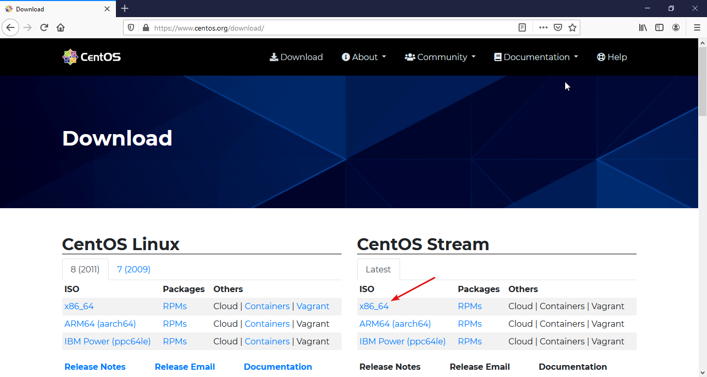This screenshot has height=377, width=707.
Task: Click the browser Forward arrow
Action: pos(28,27)
